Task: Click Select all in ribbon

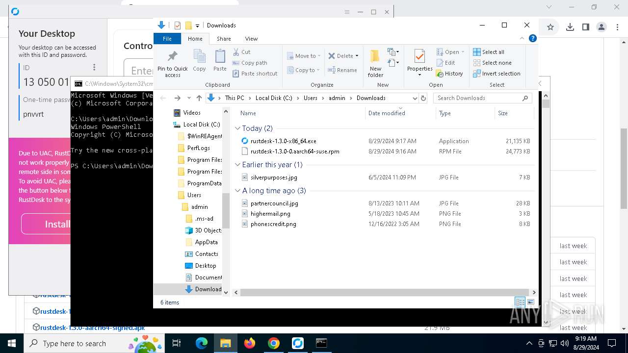Action: [489, 52]
